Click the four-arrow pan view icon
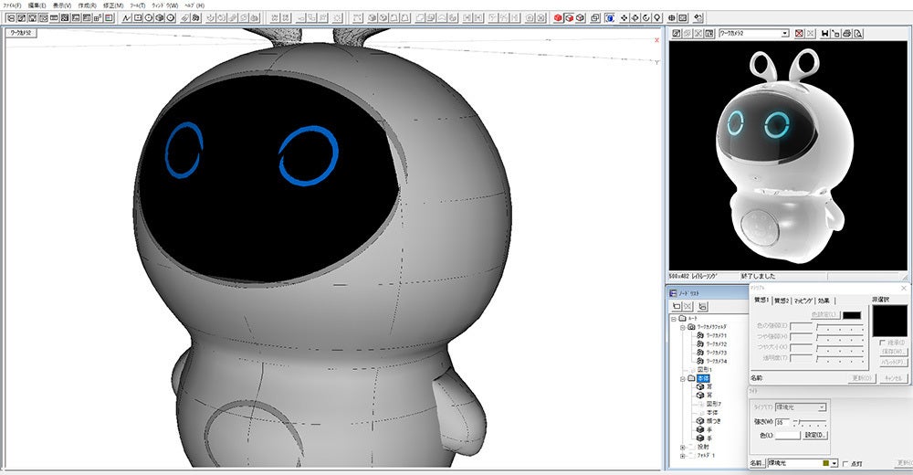Viewport: 913px width, 475px height. coord(624,17)
